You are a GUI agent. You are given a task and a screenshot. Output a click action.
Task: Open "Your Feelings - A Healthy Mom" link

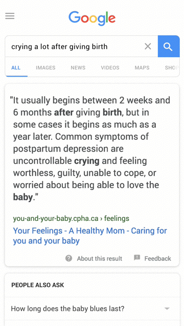point(90,236)
